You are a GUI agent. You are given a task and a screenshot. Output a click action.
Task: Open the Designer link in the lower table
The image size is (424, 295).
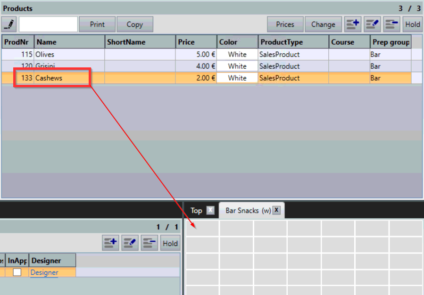pyautogui.click(x=43, y=272)
